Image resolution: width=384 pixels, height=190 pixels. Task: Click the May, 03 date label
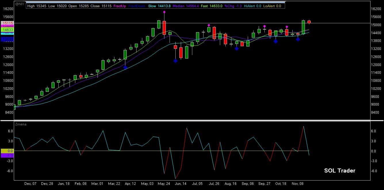coord(147,184)
